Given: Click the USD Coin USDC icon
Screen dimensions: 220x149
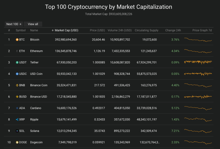Looking at the screenshot, I should pyautogui.click(x=17, y=74).
